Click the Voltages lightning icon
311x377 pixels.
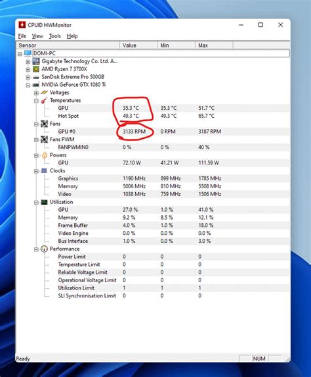(x=45, y=92)
